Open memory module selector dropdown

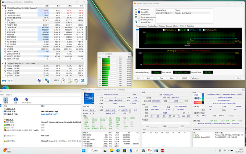pyautogui.click(x=166, y=123)
